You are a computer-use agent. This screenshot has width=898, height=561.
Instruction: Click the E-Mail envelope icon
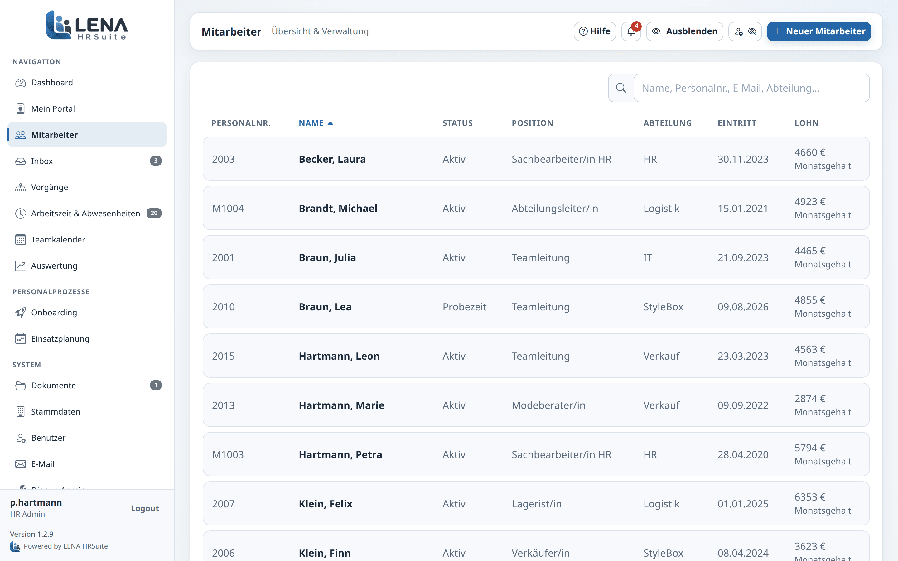20,464
